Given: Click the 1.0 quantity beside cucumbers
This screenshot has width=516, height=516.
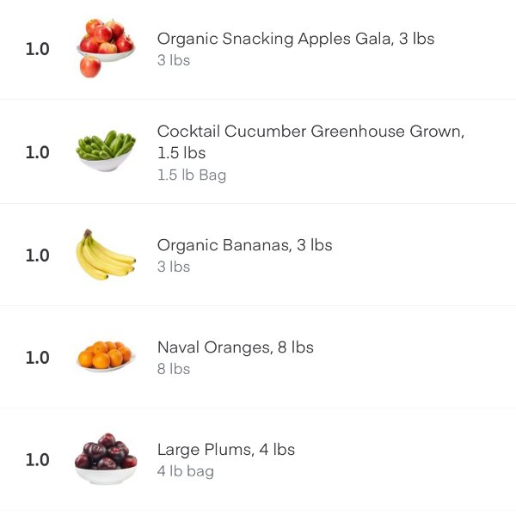Looking at the screenshot, I should [x=38, y=152].
